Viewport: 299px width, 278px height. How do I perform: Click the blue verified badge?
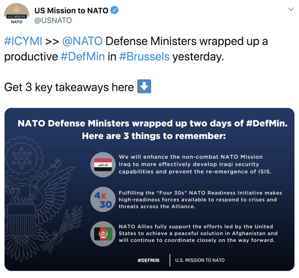click(x=114, y=10)
